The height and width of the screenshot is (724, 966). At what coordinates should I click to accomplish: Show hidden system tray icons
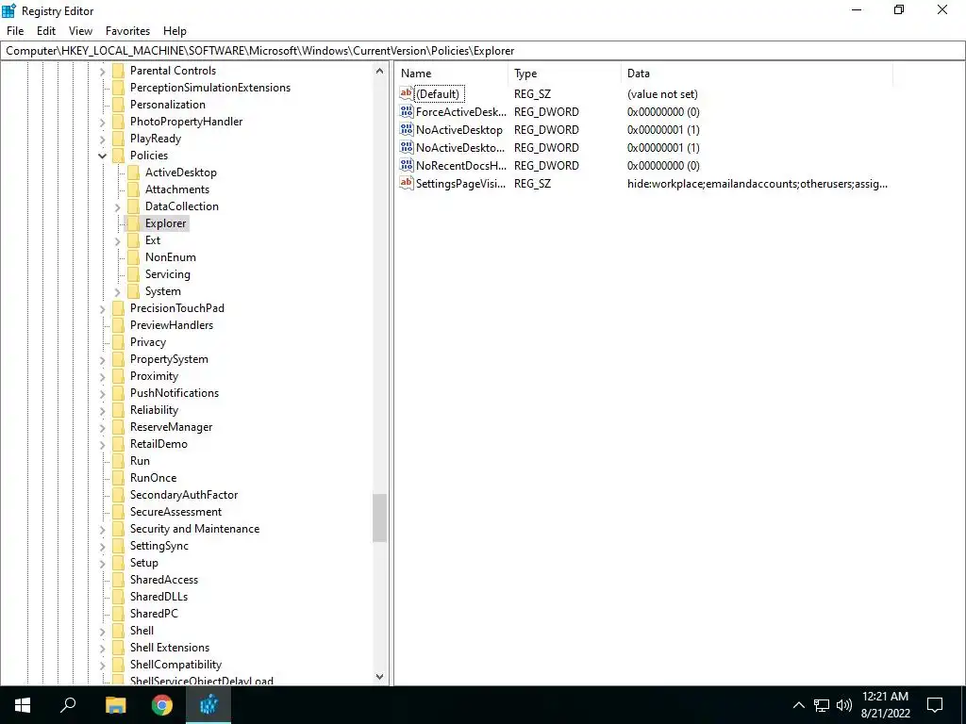798,705
